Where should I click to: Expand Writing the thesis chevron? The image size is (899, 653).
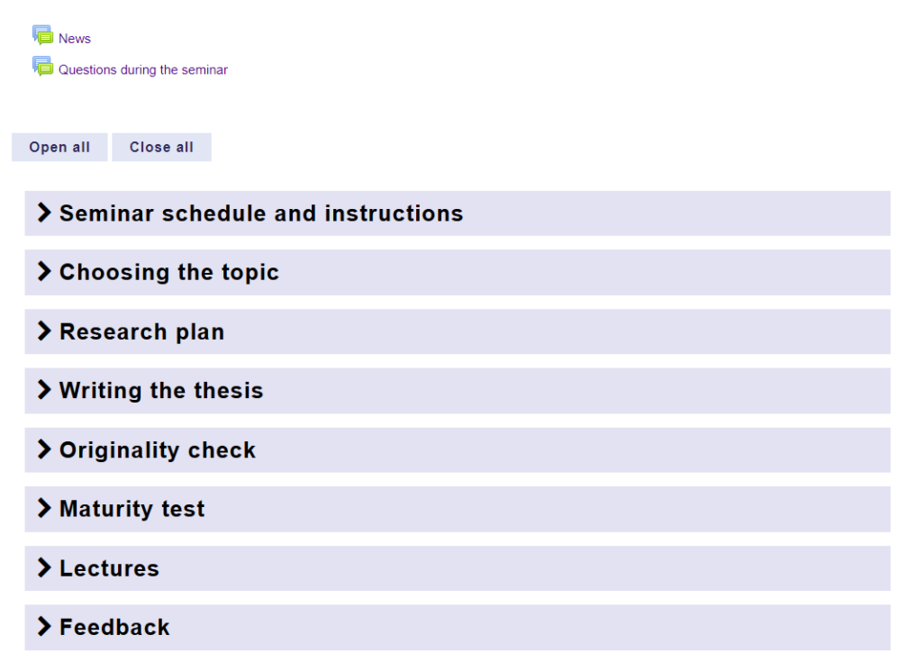coord(42,391)
